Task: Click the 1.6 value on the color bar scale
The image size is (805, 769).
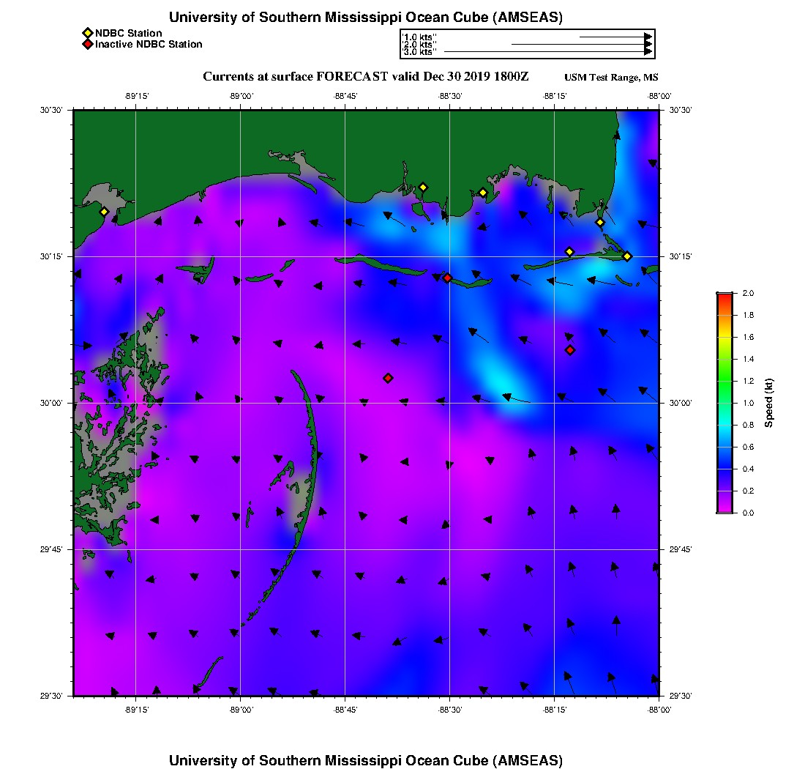Action: pos(748,337)
